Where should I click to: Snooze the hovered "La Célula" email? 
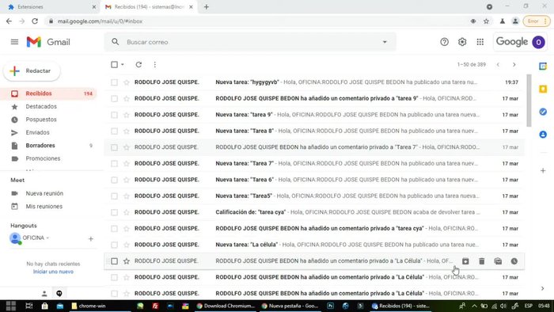click(x=514, y=261)
